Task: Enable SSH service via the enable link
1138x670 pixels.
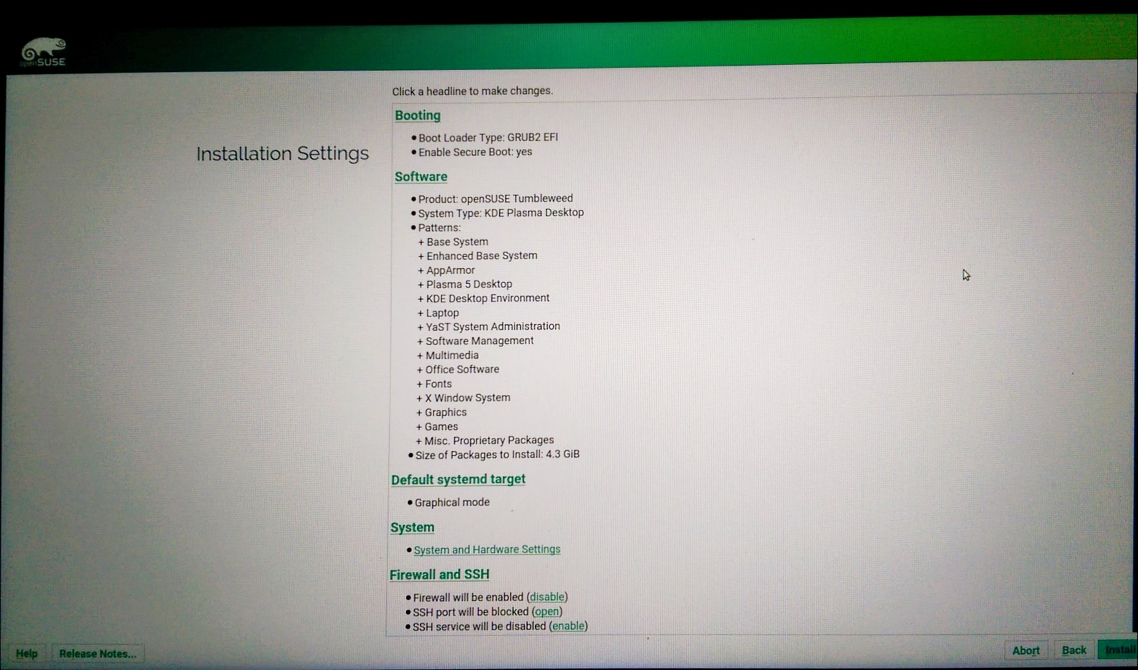Action: [x=567, y=626]
